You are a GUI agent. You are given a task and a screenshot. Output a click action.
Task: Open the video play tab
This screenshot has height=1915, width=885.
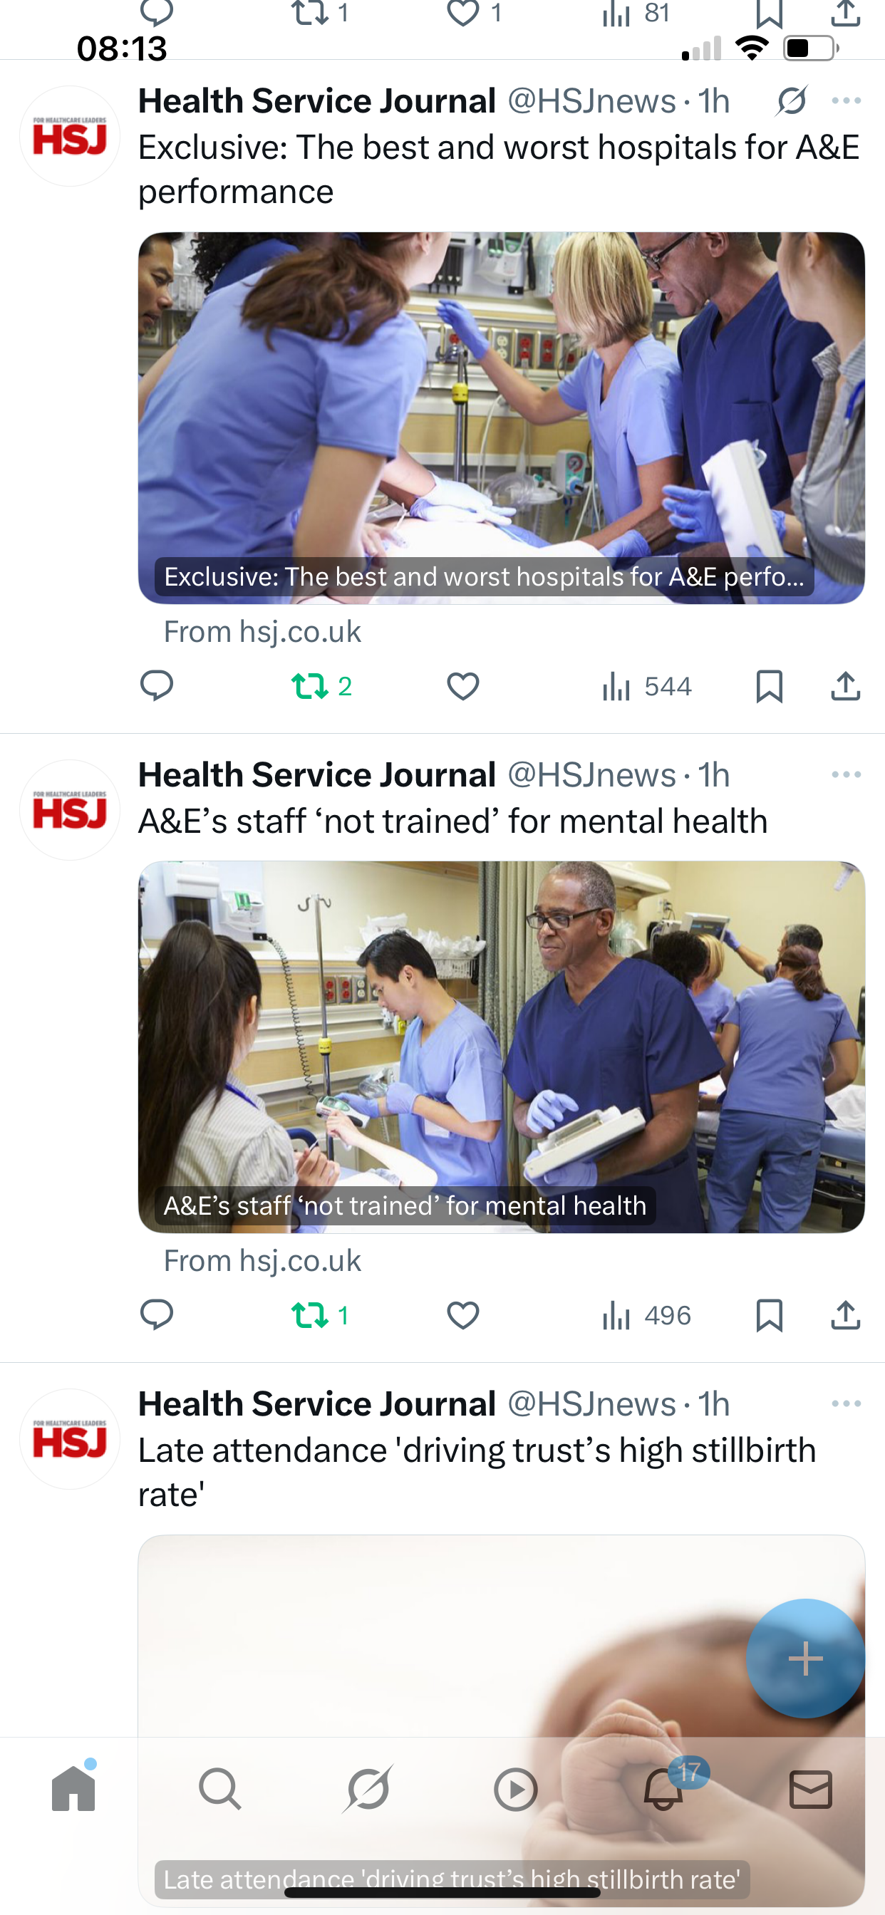click(515, 1789)
